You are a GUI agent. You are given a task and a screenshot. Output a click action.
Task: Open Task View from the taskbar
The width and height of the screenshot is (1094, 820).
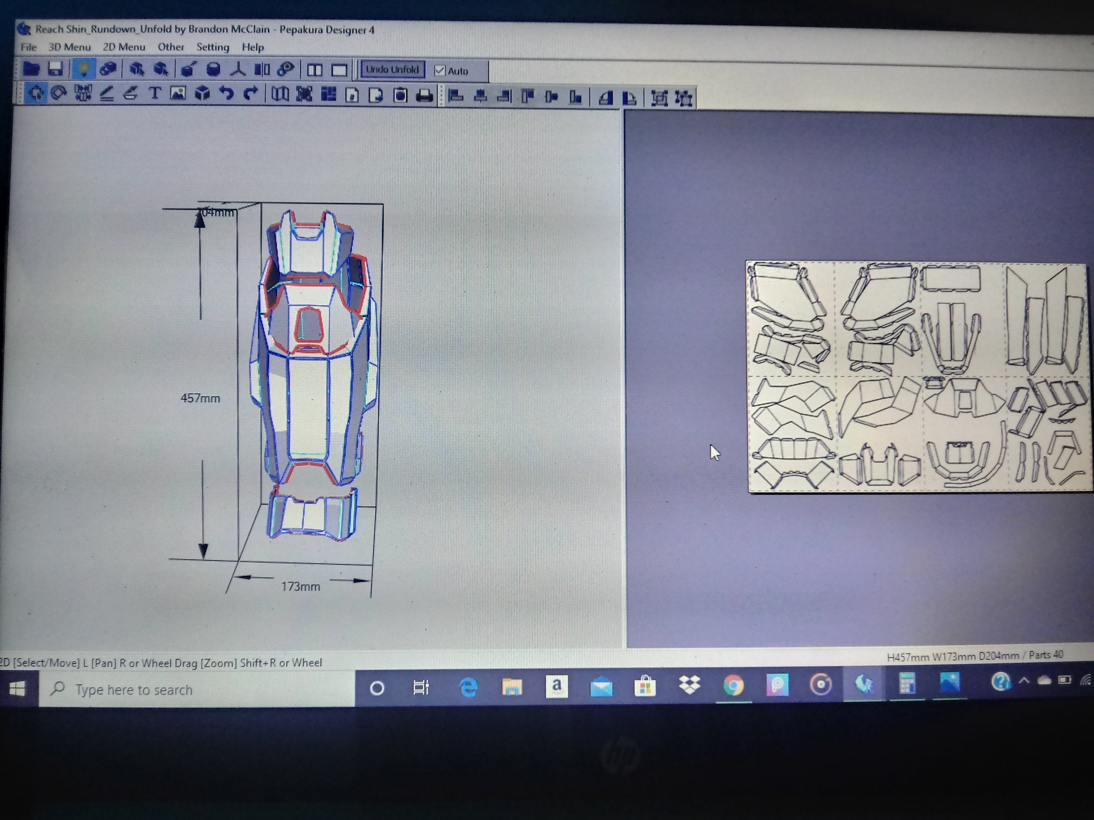pyautogui.click(x=421, y=687)
